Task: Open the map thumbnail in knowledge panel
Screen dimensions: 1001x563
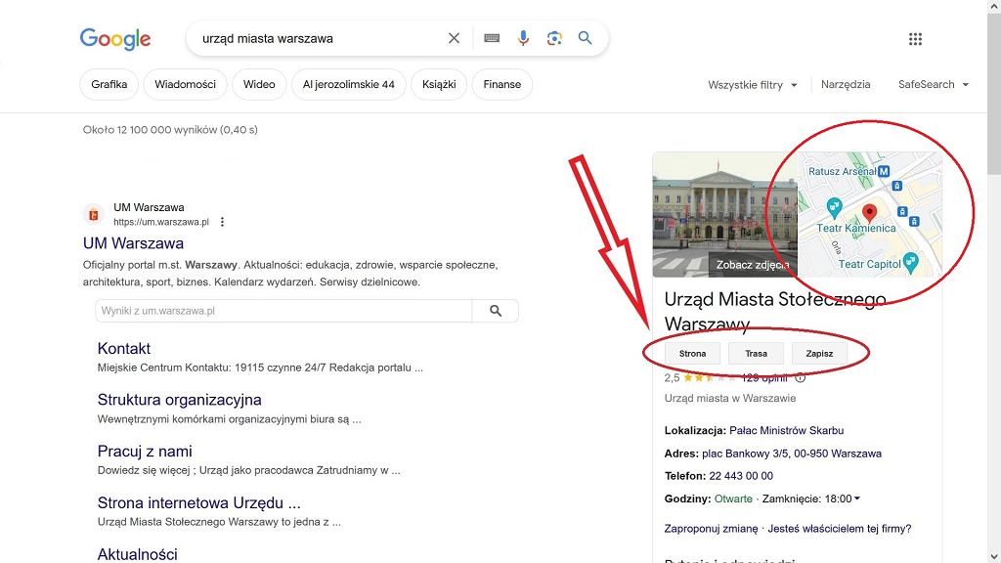Action: (x=869, y=214)
